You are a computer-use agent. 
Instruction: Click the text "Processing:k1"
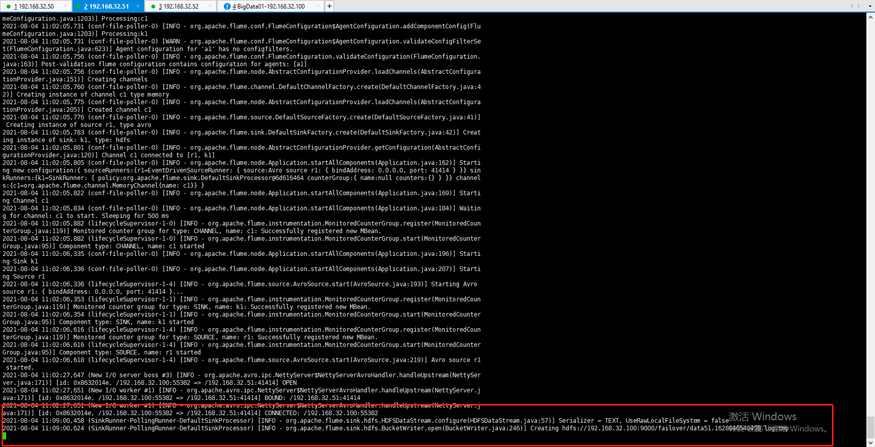click(x=125, y=34)
